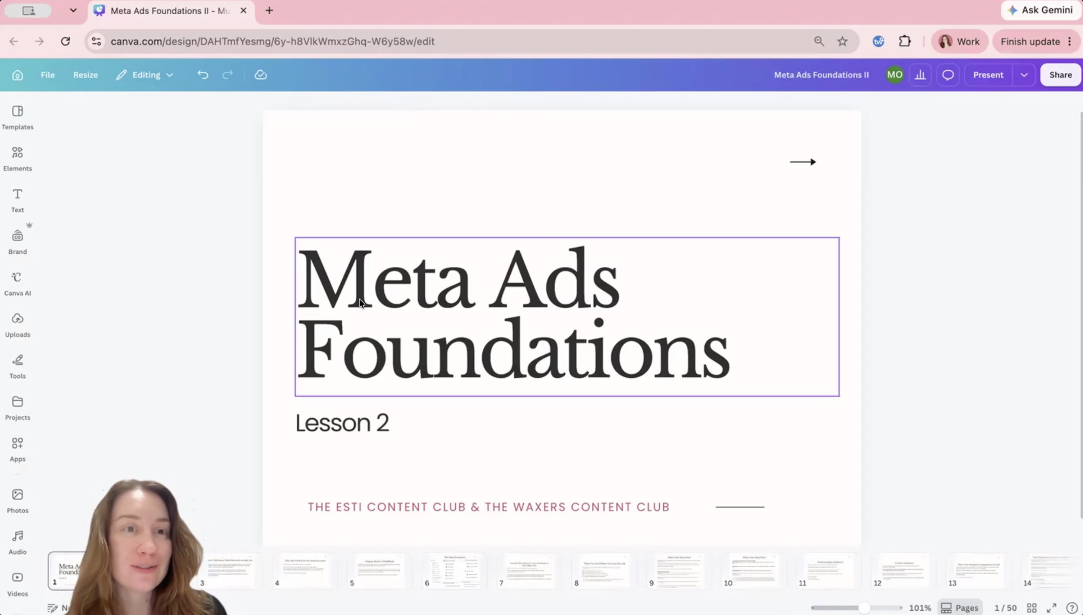Screen dimensions: 1083x615
Task: Open the Audio panel
Action: [x=17, y=542]
